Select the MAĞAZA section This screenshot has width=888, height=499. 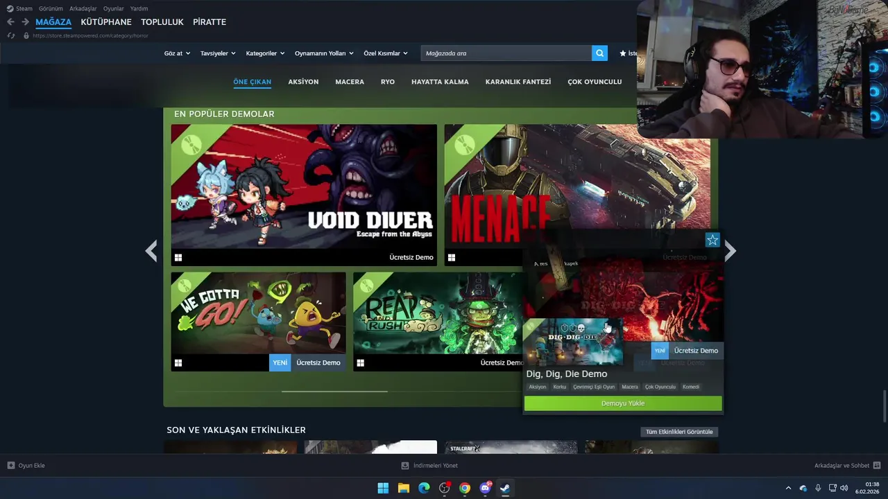[53, 22]
